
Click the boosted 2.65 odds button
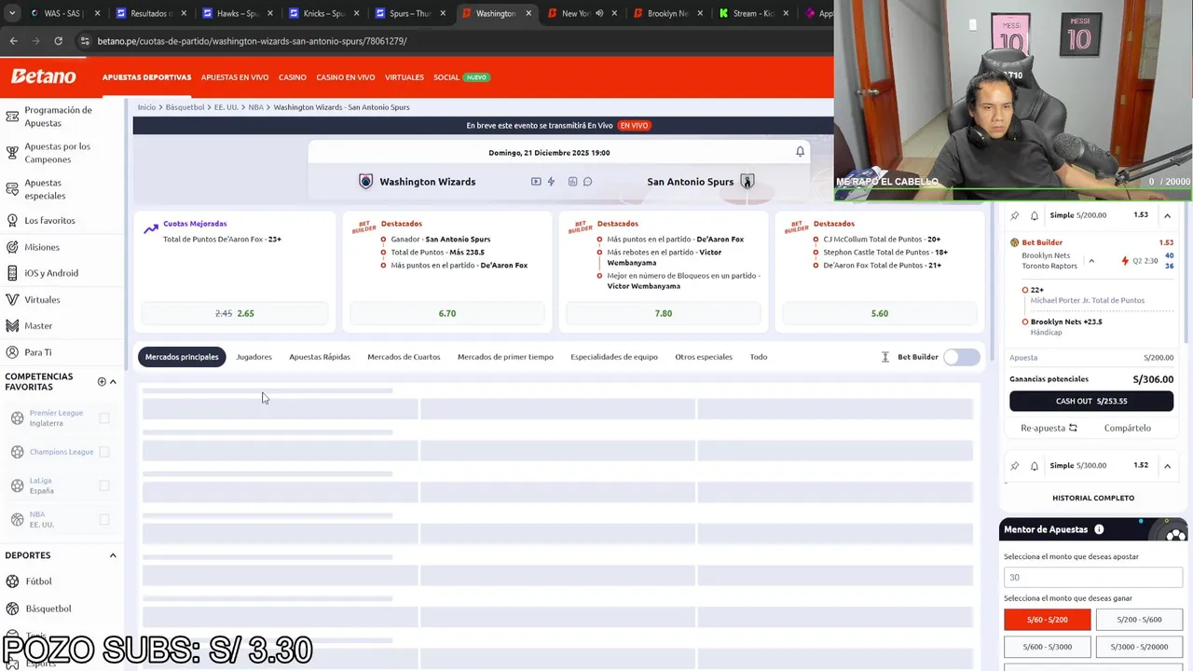point(235,313)
